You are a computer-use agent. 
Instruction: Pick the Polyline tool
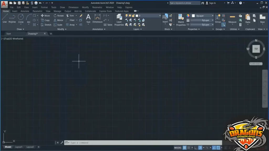pos(12,18)
